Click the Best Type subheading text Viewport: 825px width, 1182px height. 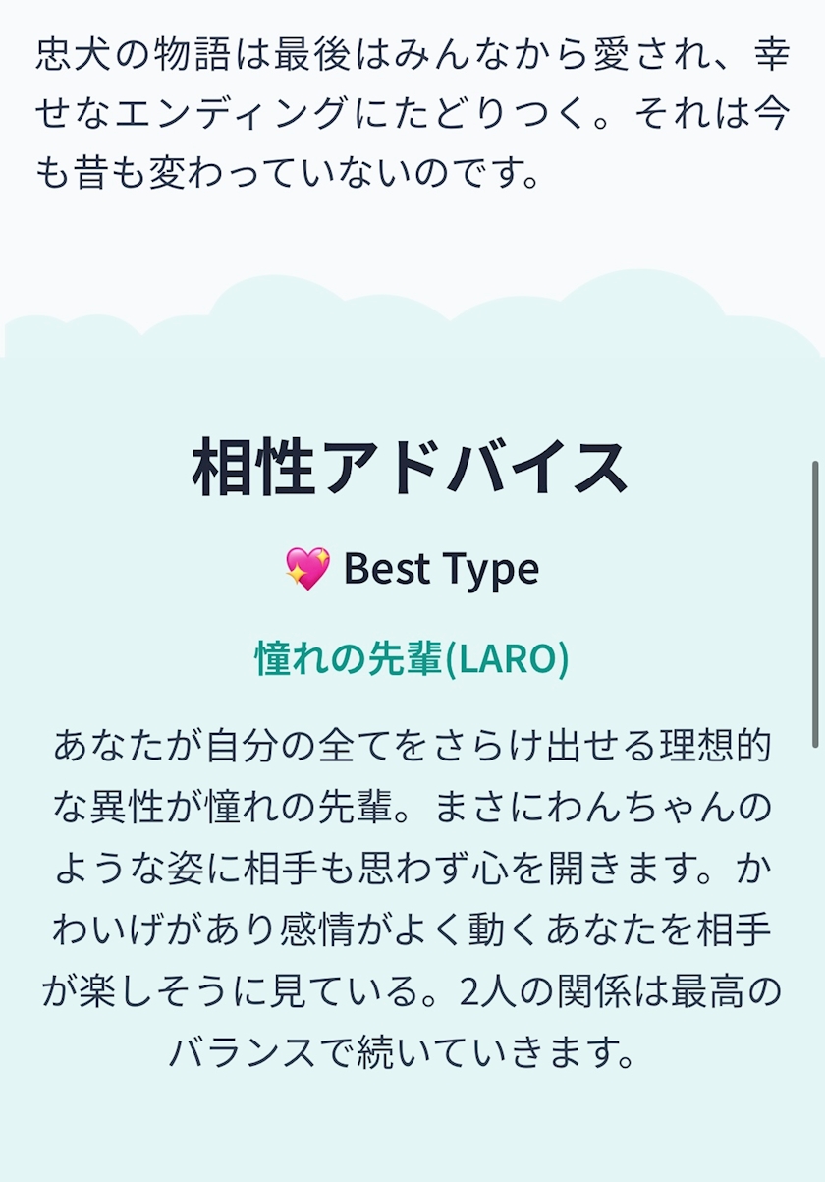pos(441,569)
